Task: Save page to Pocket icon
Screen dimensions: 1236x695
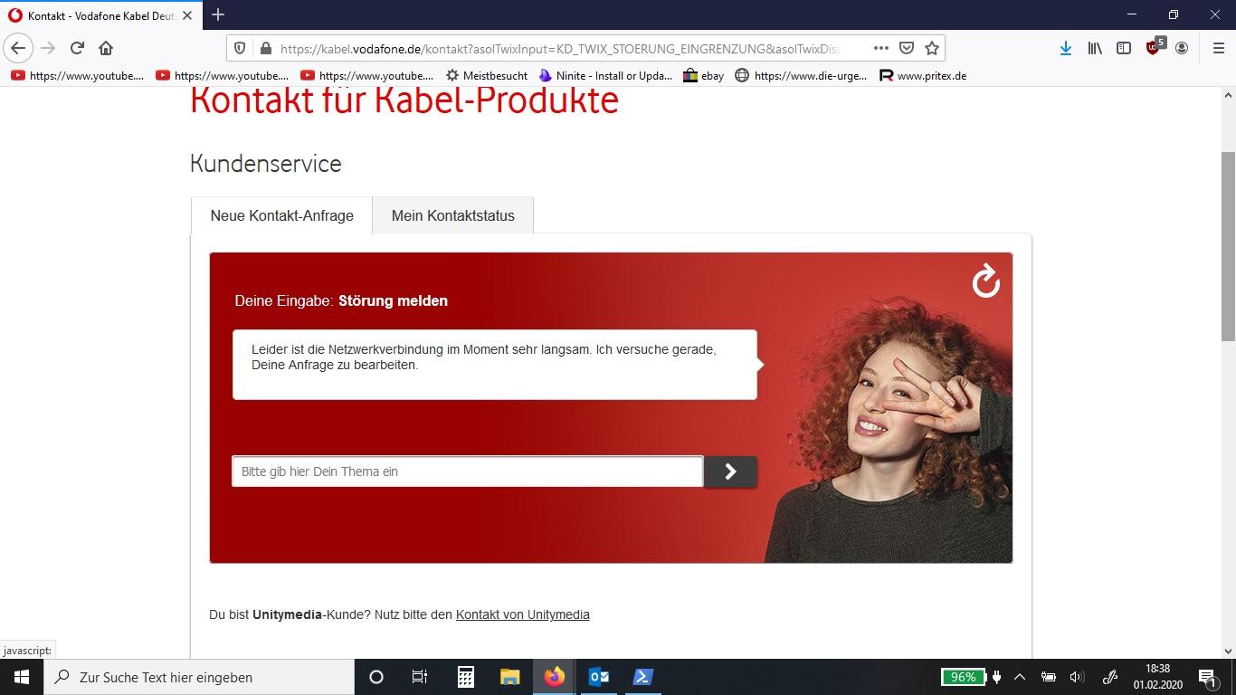Action: (x=907, y=48)
